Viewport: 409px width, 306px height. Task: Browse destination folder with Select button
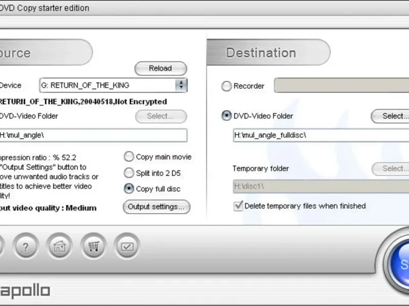(x=390, y=116)
